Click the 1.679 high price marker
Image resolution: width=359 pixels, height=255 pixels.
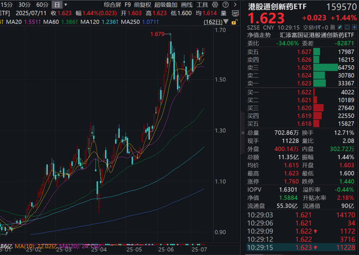pos(157,34)
